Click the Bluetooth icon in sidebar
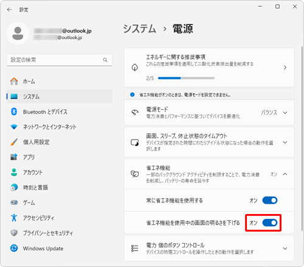This screenshot has width=304, height=267. [14, 112]
